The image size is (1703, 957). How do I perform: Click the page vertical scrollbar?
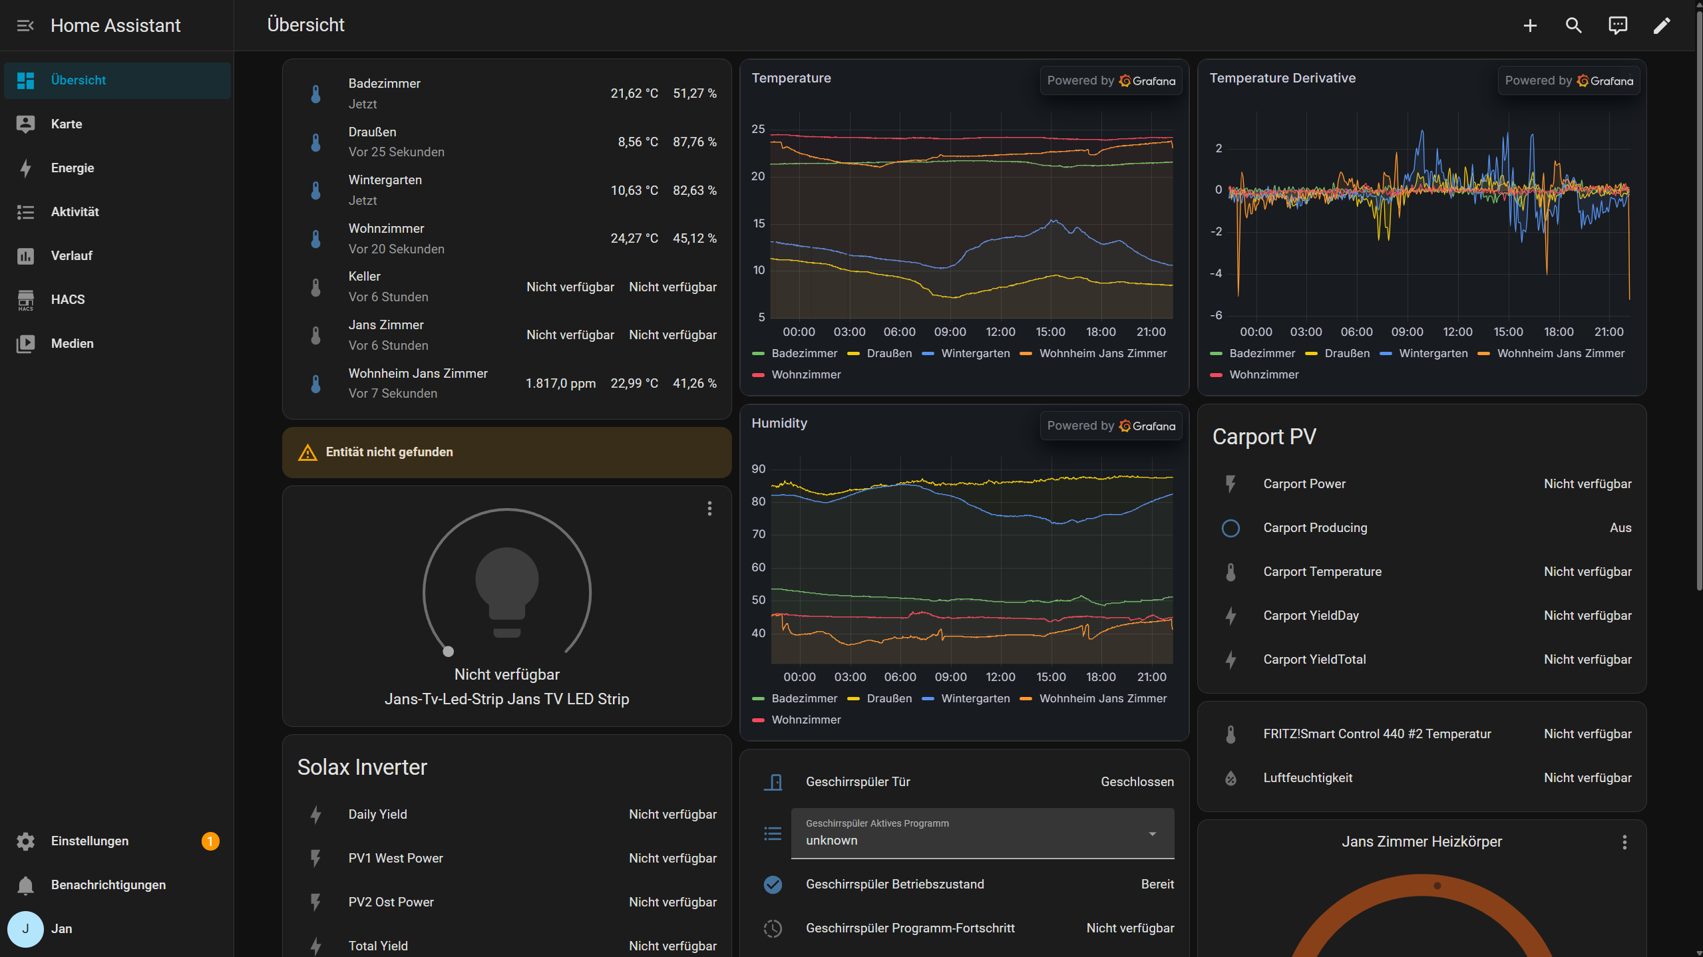(1698, 299)
